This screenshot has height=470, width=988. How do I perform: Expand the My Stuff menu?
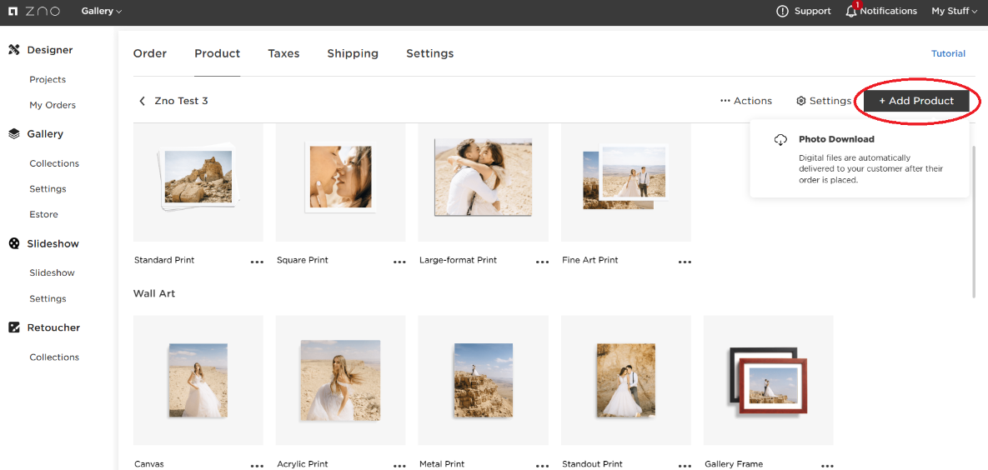pyautogui.click(x=954, y=12)
